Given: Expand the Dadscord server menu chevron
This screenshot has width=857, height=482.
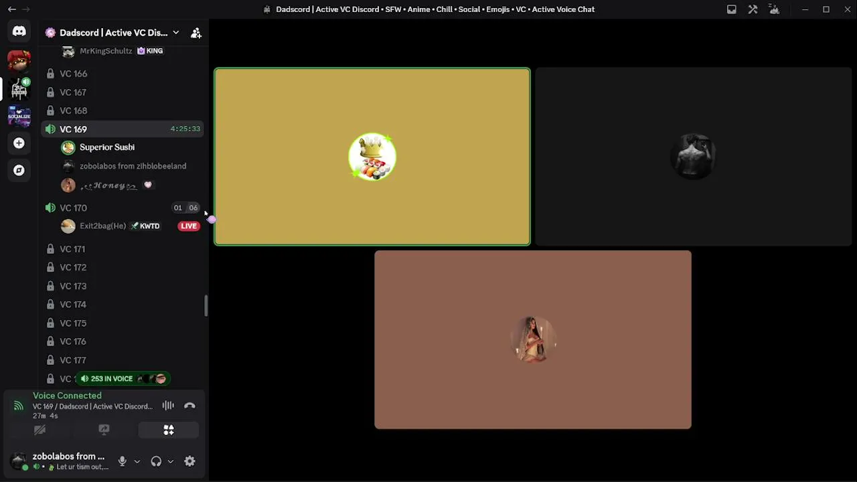Looking at the screenshot, I should [175, 33].
